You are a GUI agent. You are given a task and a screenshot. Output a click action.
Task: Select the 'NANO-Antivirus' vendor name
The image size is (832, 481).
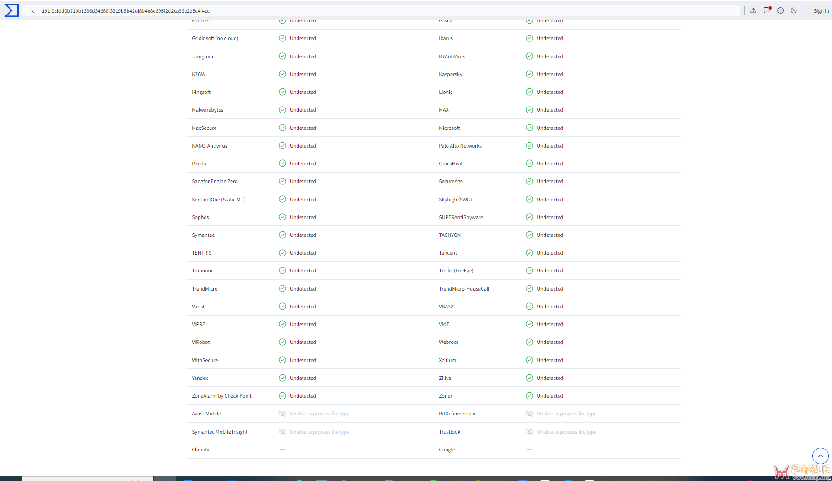click(x=210, y=146)
